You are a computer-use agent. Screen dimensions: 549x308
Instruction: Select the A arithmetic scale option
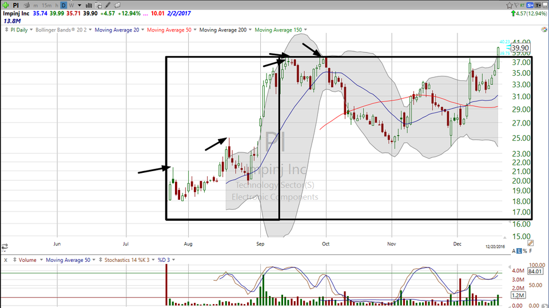point(514,251)
